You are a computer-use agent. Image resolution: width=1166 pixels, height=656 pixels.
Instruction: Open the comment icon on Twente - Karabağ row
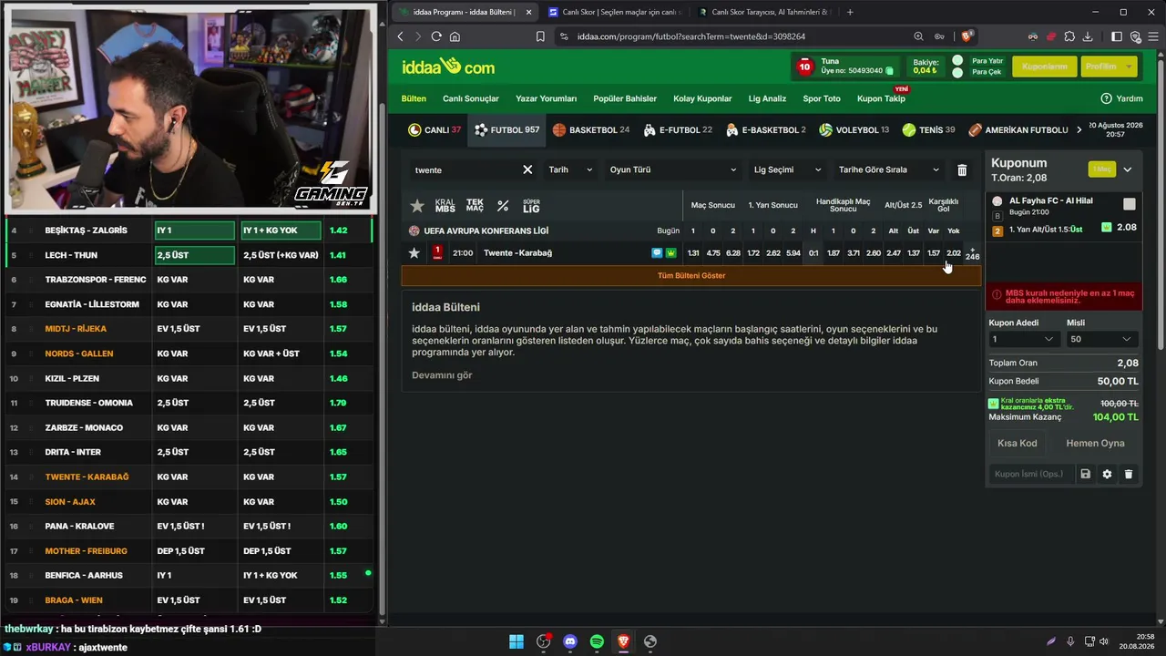(657, 253)
